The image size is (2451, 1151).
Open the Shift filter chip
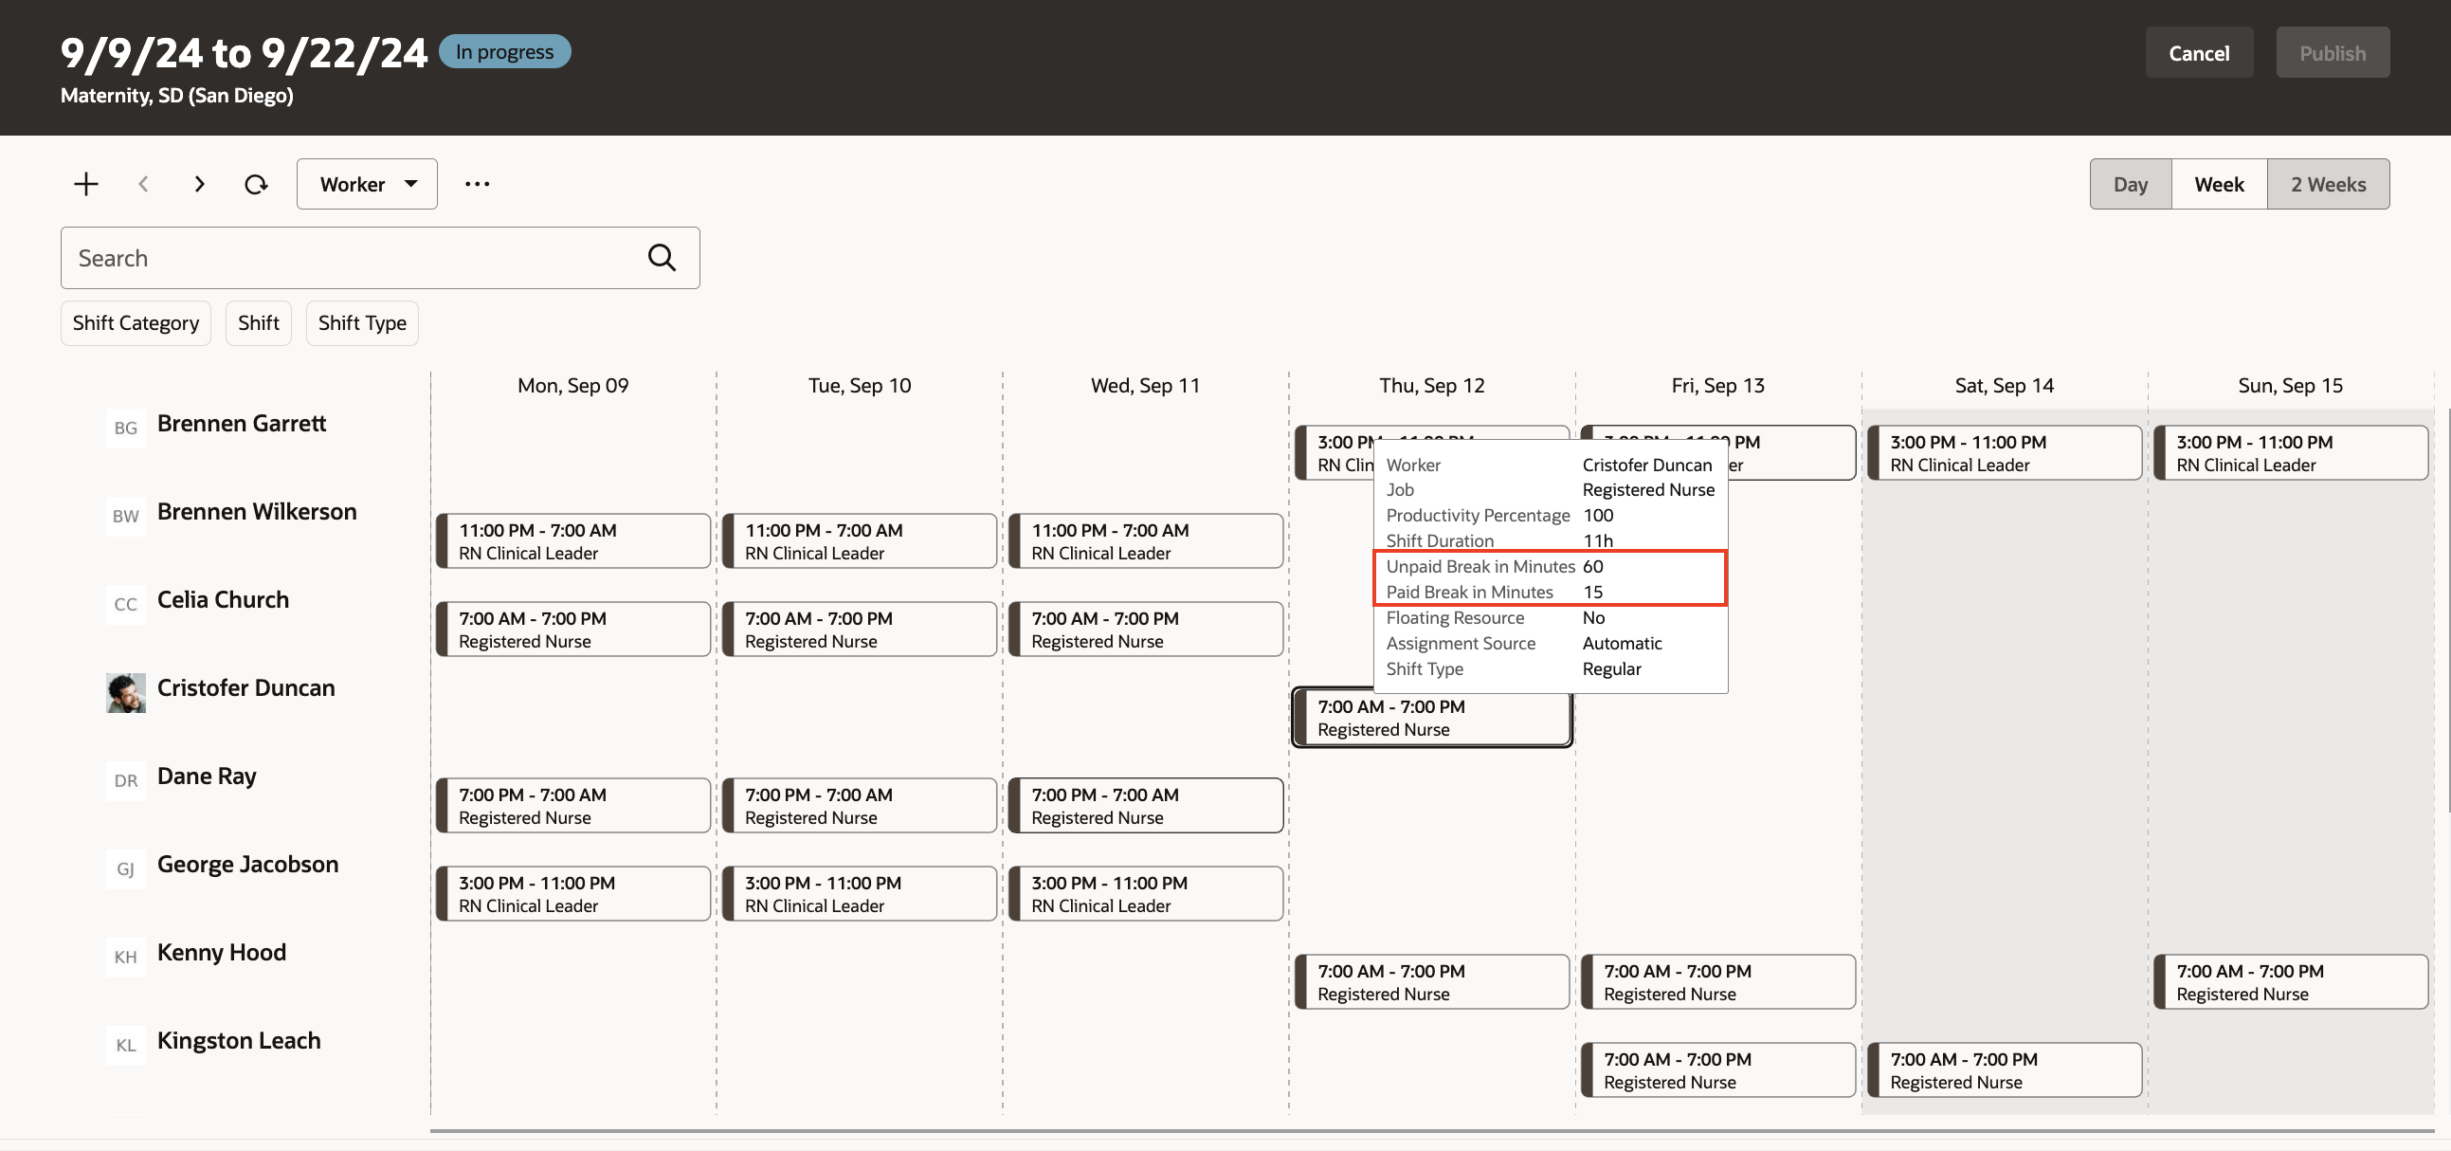click(x=258, y=322)
